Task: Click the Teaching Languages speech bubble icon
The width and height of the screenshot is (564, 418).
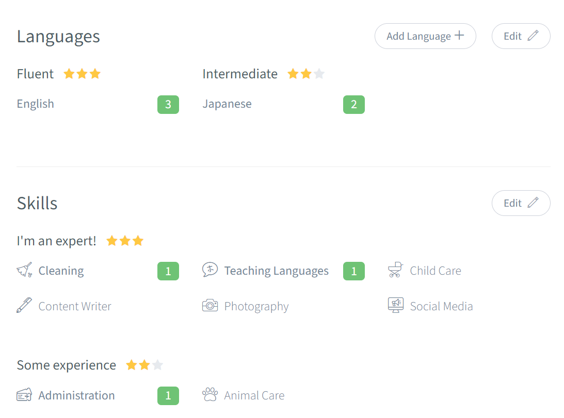Action: coord(210,270)
